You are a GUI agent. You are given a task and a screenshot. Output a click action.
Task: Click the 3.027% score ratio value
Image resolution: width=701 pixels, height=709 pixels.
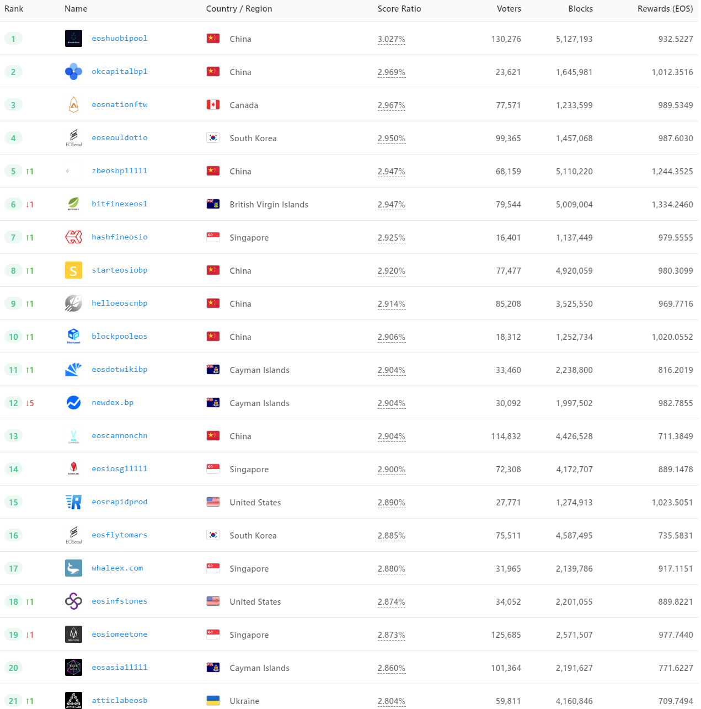tap(392, 39)
